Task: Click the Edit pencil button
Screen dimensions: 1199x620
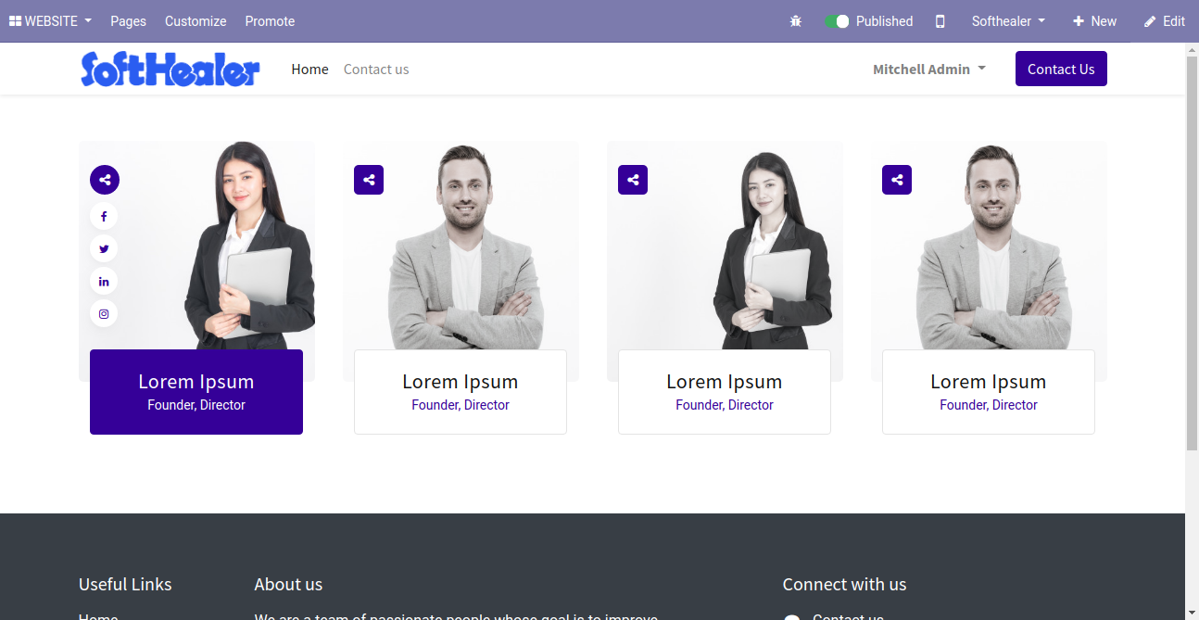Action: tap(1165, 21)
